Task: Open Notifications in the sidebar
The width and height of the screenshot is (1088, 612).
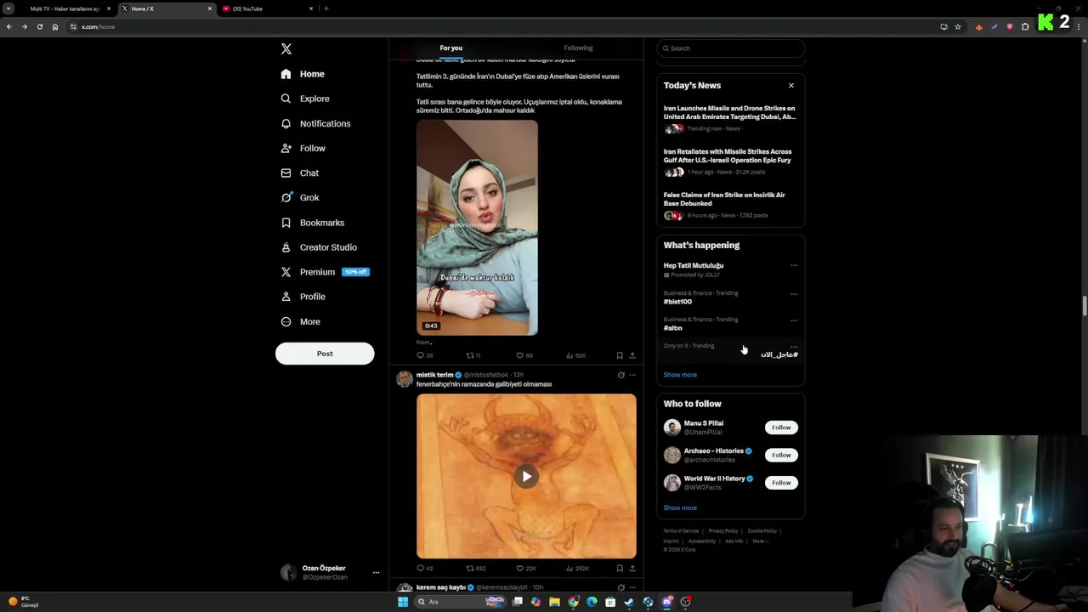Action: [315, 123]
